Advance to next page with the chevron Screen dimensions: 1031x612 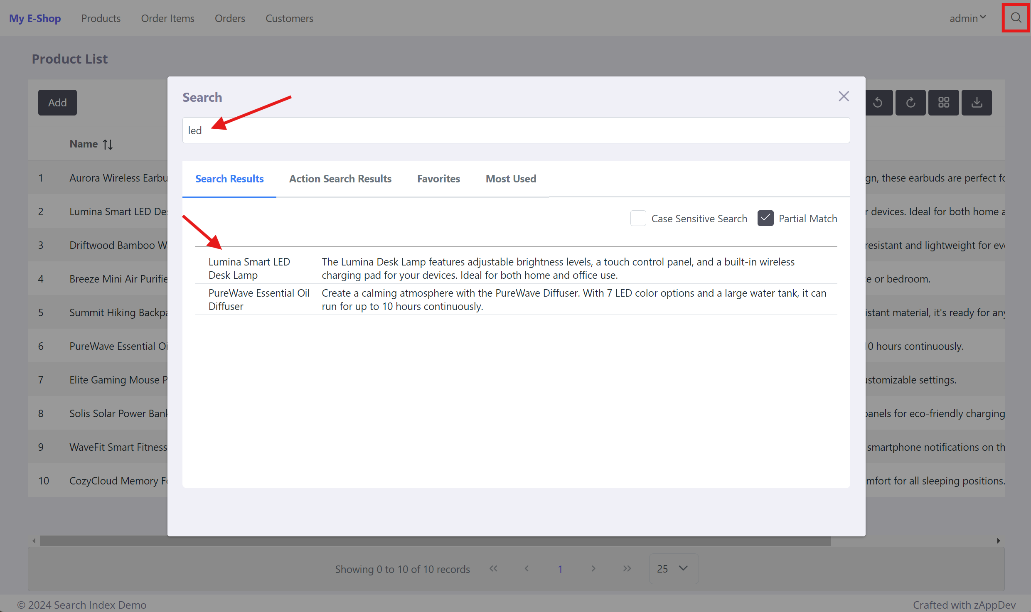coord(593,568)
